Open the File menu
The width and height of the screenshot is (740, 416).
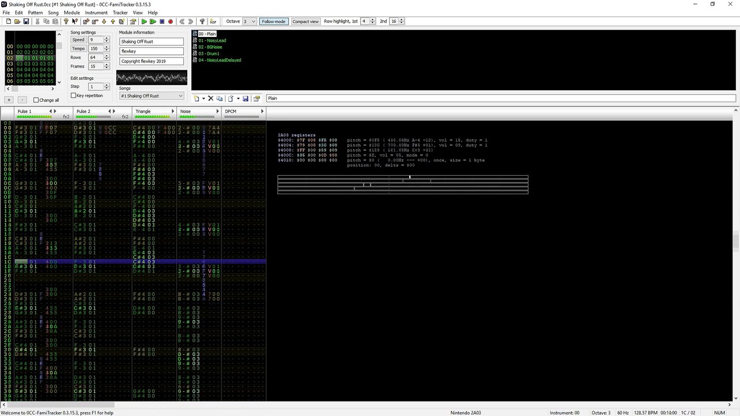[x=6, y=12]
